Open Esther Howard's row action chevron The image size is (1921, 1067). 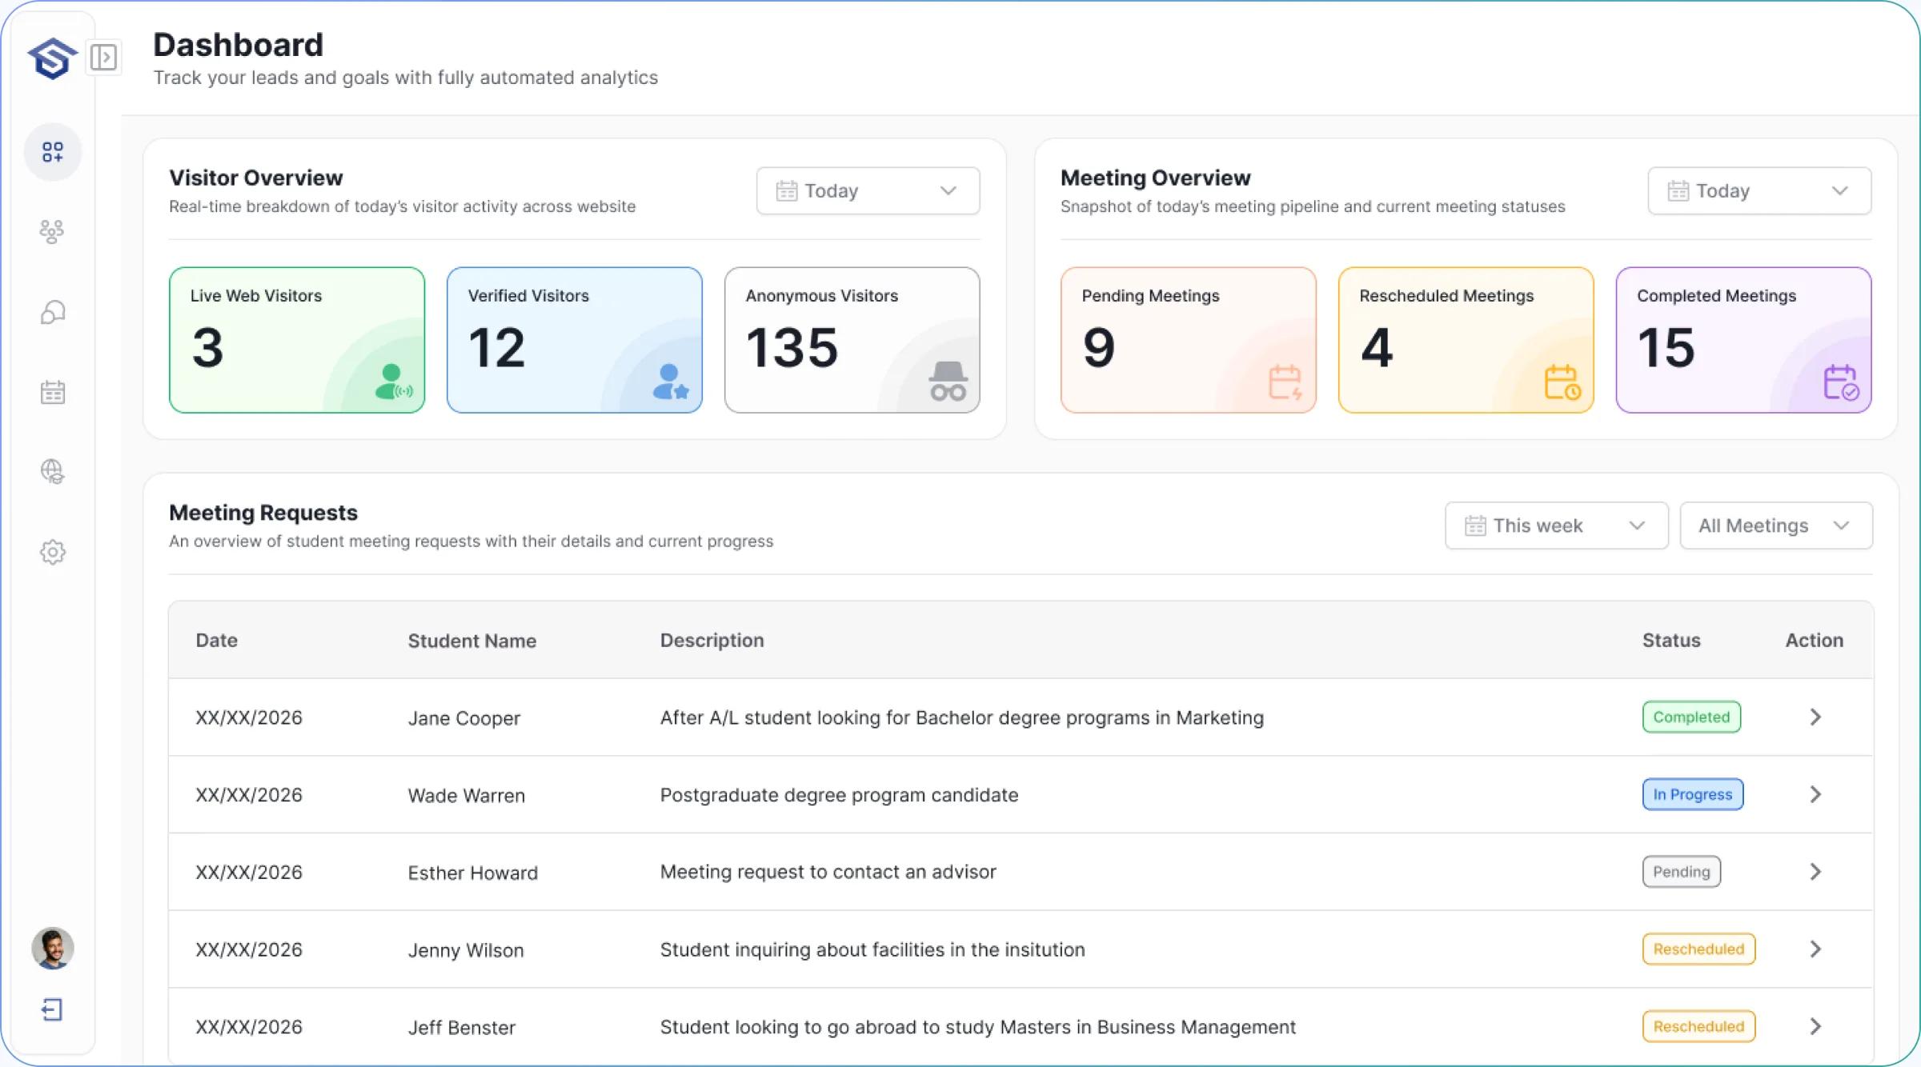[x=1815, y=872]
